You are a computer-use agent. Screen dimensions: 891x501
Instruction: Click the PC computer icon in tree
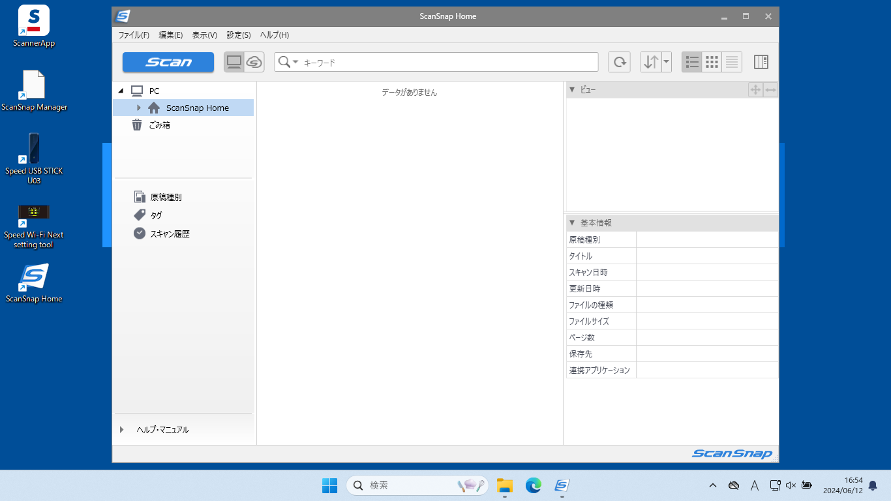[x=136, y=91]
